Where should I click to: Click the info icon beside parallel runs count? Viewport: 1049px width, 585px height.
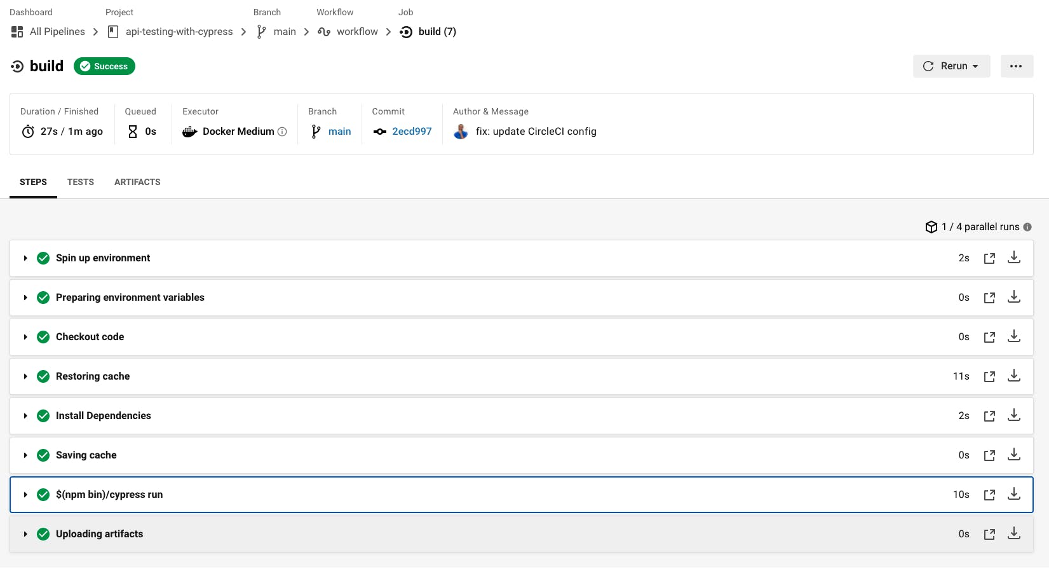pyautogui.click(x=1027, y=227)
